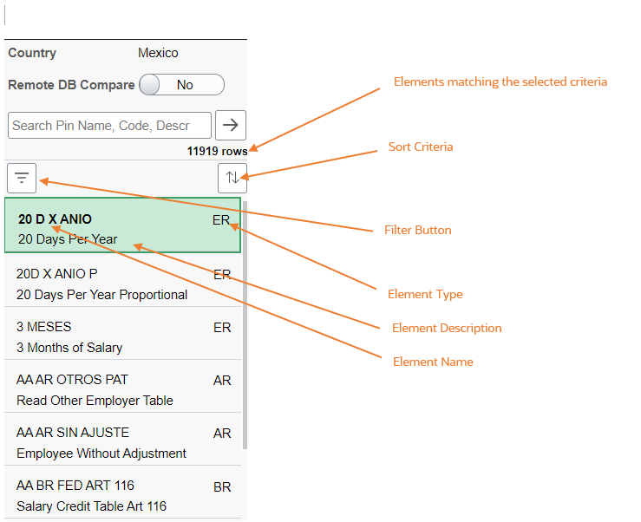
Task: Select the 20 D X ANIO element
Action: [x=55, y=219]
